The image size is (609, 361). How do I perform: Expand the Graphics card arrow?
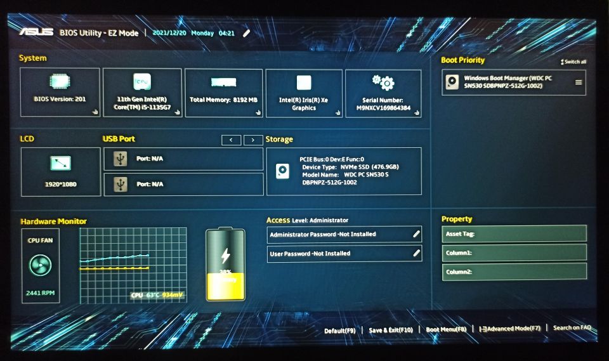click(x=338, y=113)
